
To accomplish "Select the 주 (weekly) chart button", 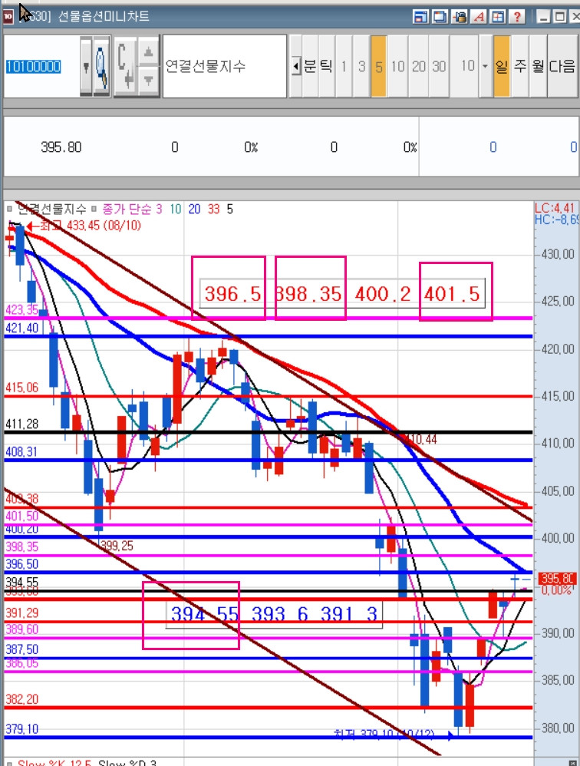I will tap(520, 66).
